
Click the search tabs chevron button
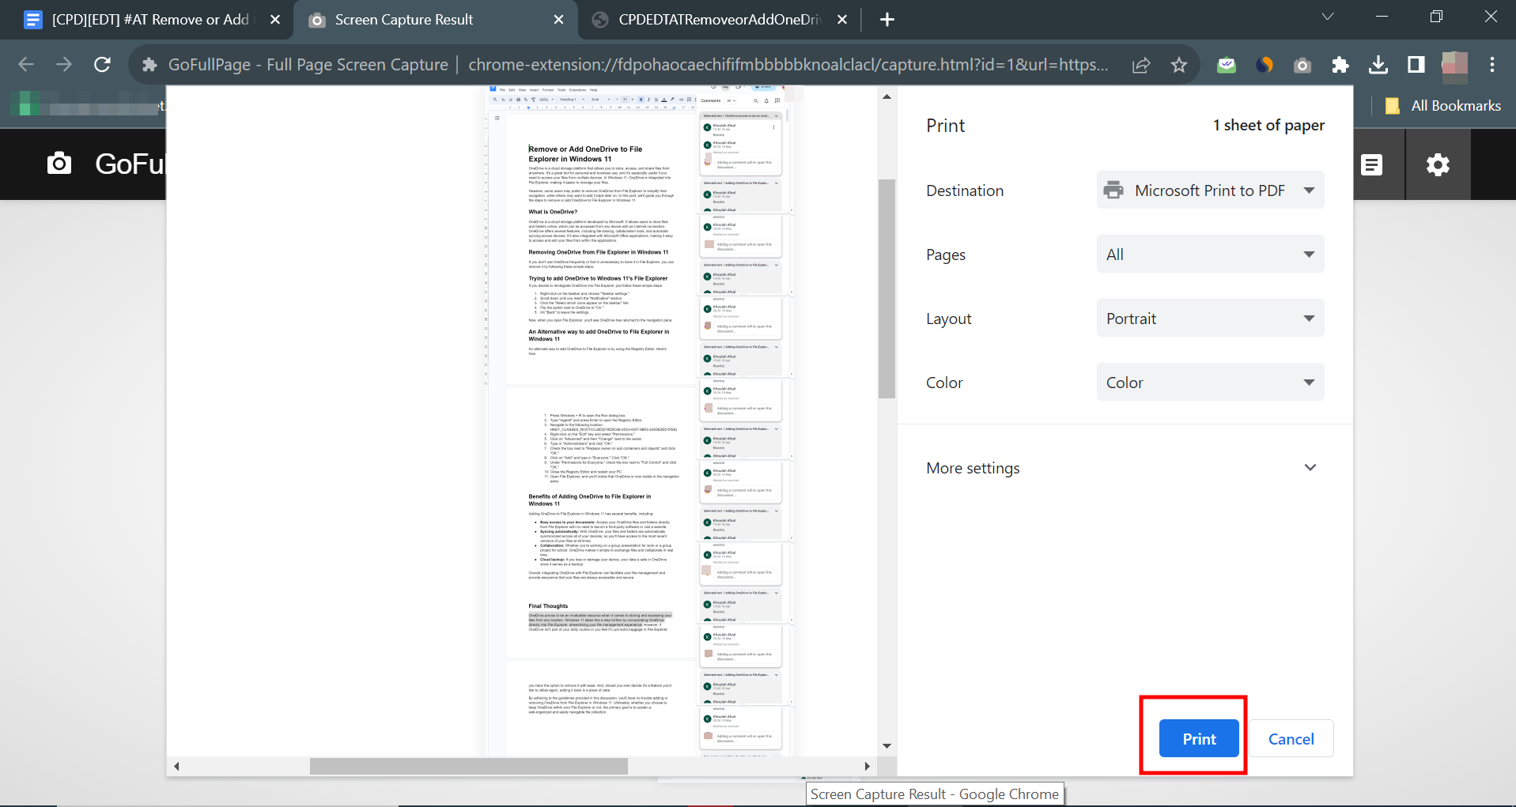pyautogui.click(x=1328, y=17)
